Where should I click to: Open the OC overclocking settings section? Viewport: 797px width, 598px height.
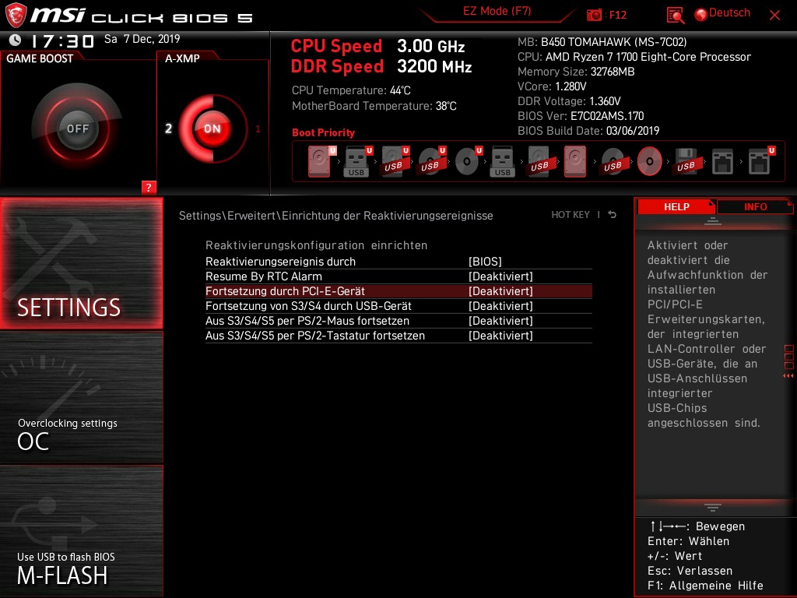81,397
